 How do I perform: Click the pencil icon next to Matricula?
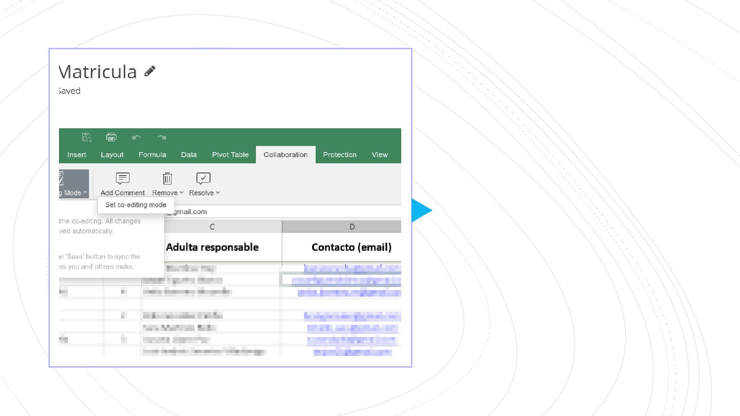click(x=150, y=71)
